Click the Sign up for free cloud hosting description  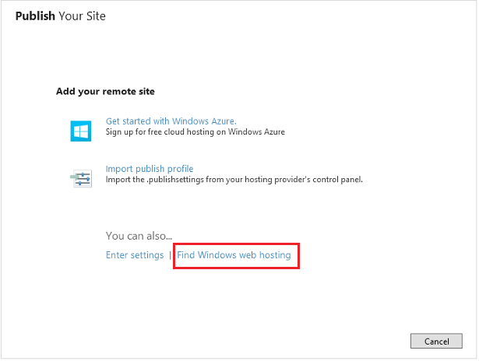click(195, 132)
